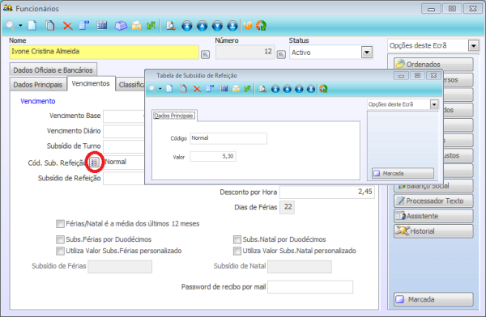Click the lookup icon next to Nome field
The height and width of the screenshot is (317, 486).
(x=205, y=54)
